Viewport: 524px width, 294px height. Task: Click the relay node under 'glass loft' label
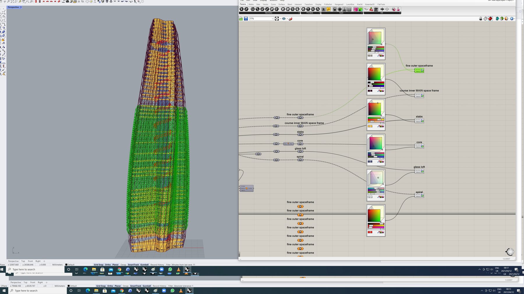[300, 151]
